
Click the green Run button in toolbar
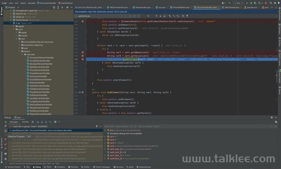tap(247, 3)
